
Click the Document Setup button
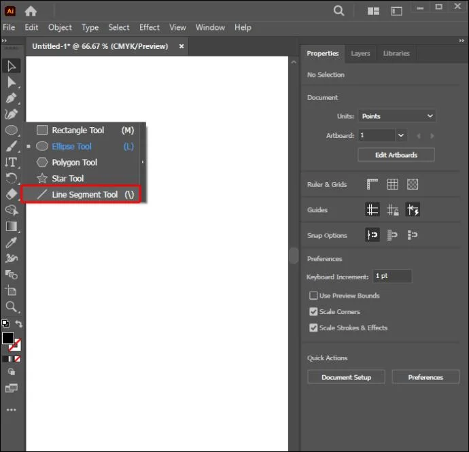[347, 377]
